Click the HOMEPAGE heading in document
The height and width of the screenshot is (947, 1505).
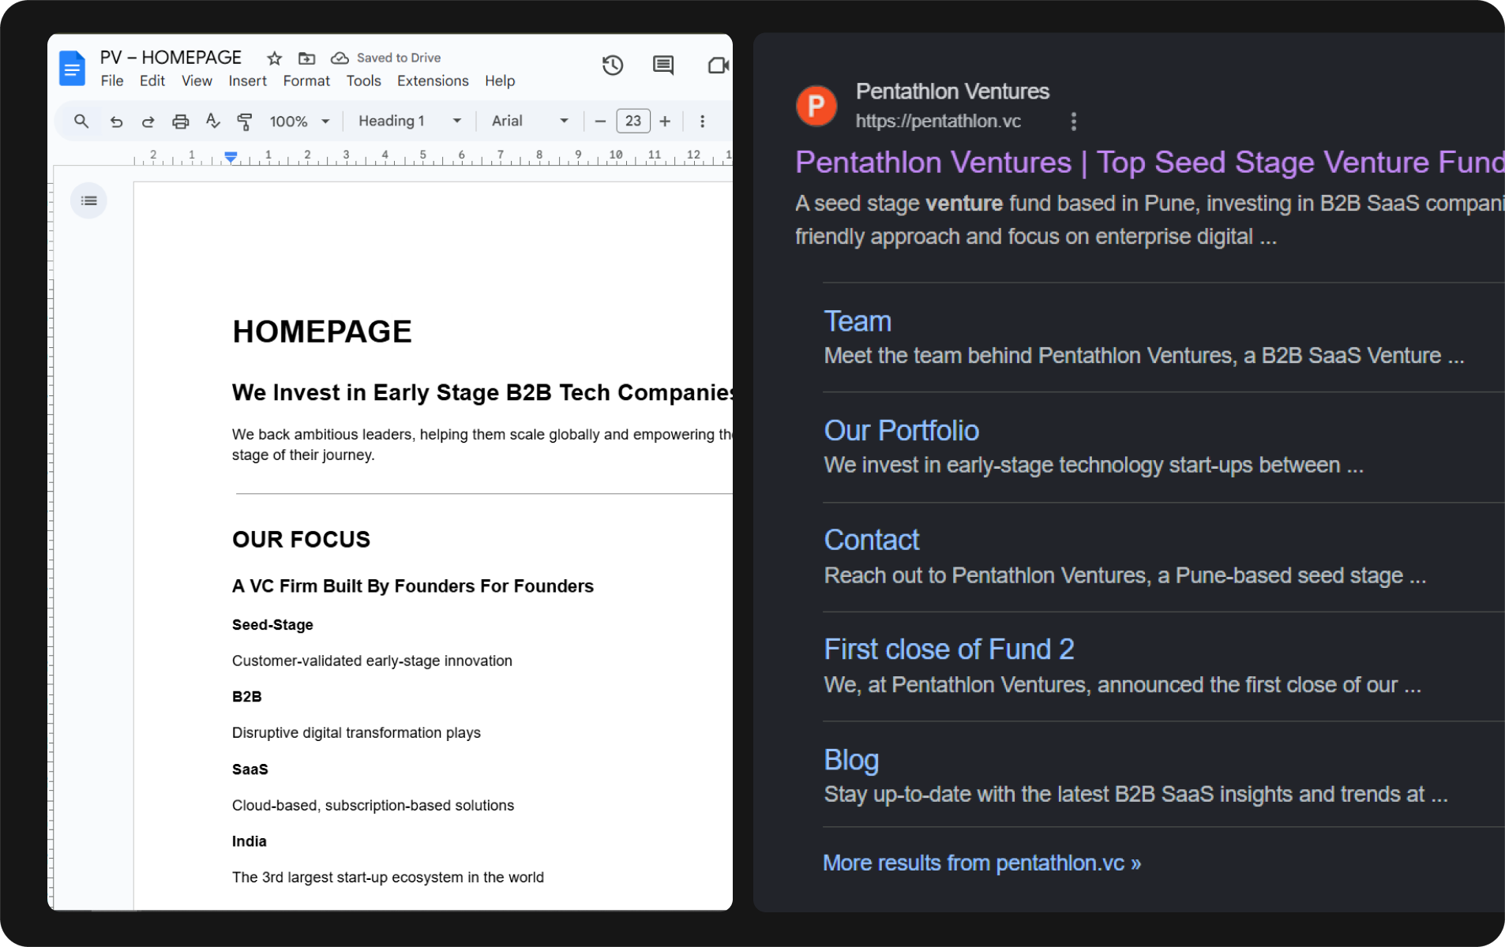click(322, 331)
